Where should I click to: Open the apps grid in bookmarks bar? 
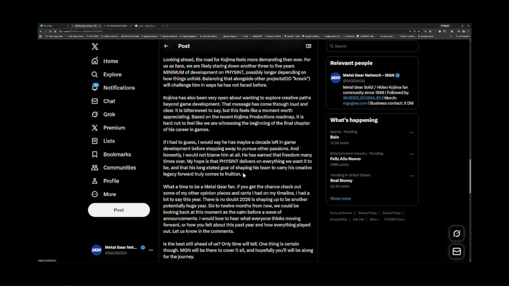click(x=40, y=37)
